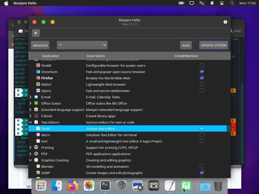The width and height of the screenshot is (259, 194).
Task: Click the Chromium app icon
Action: (38, 71)
